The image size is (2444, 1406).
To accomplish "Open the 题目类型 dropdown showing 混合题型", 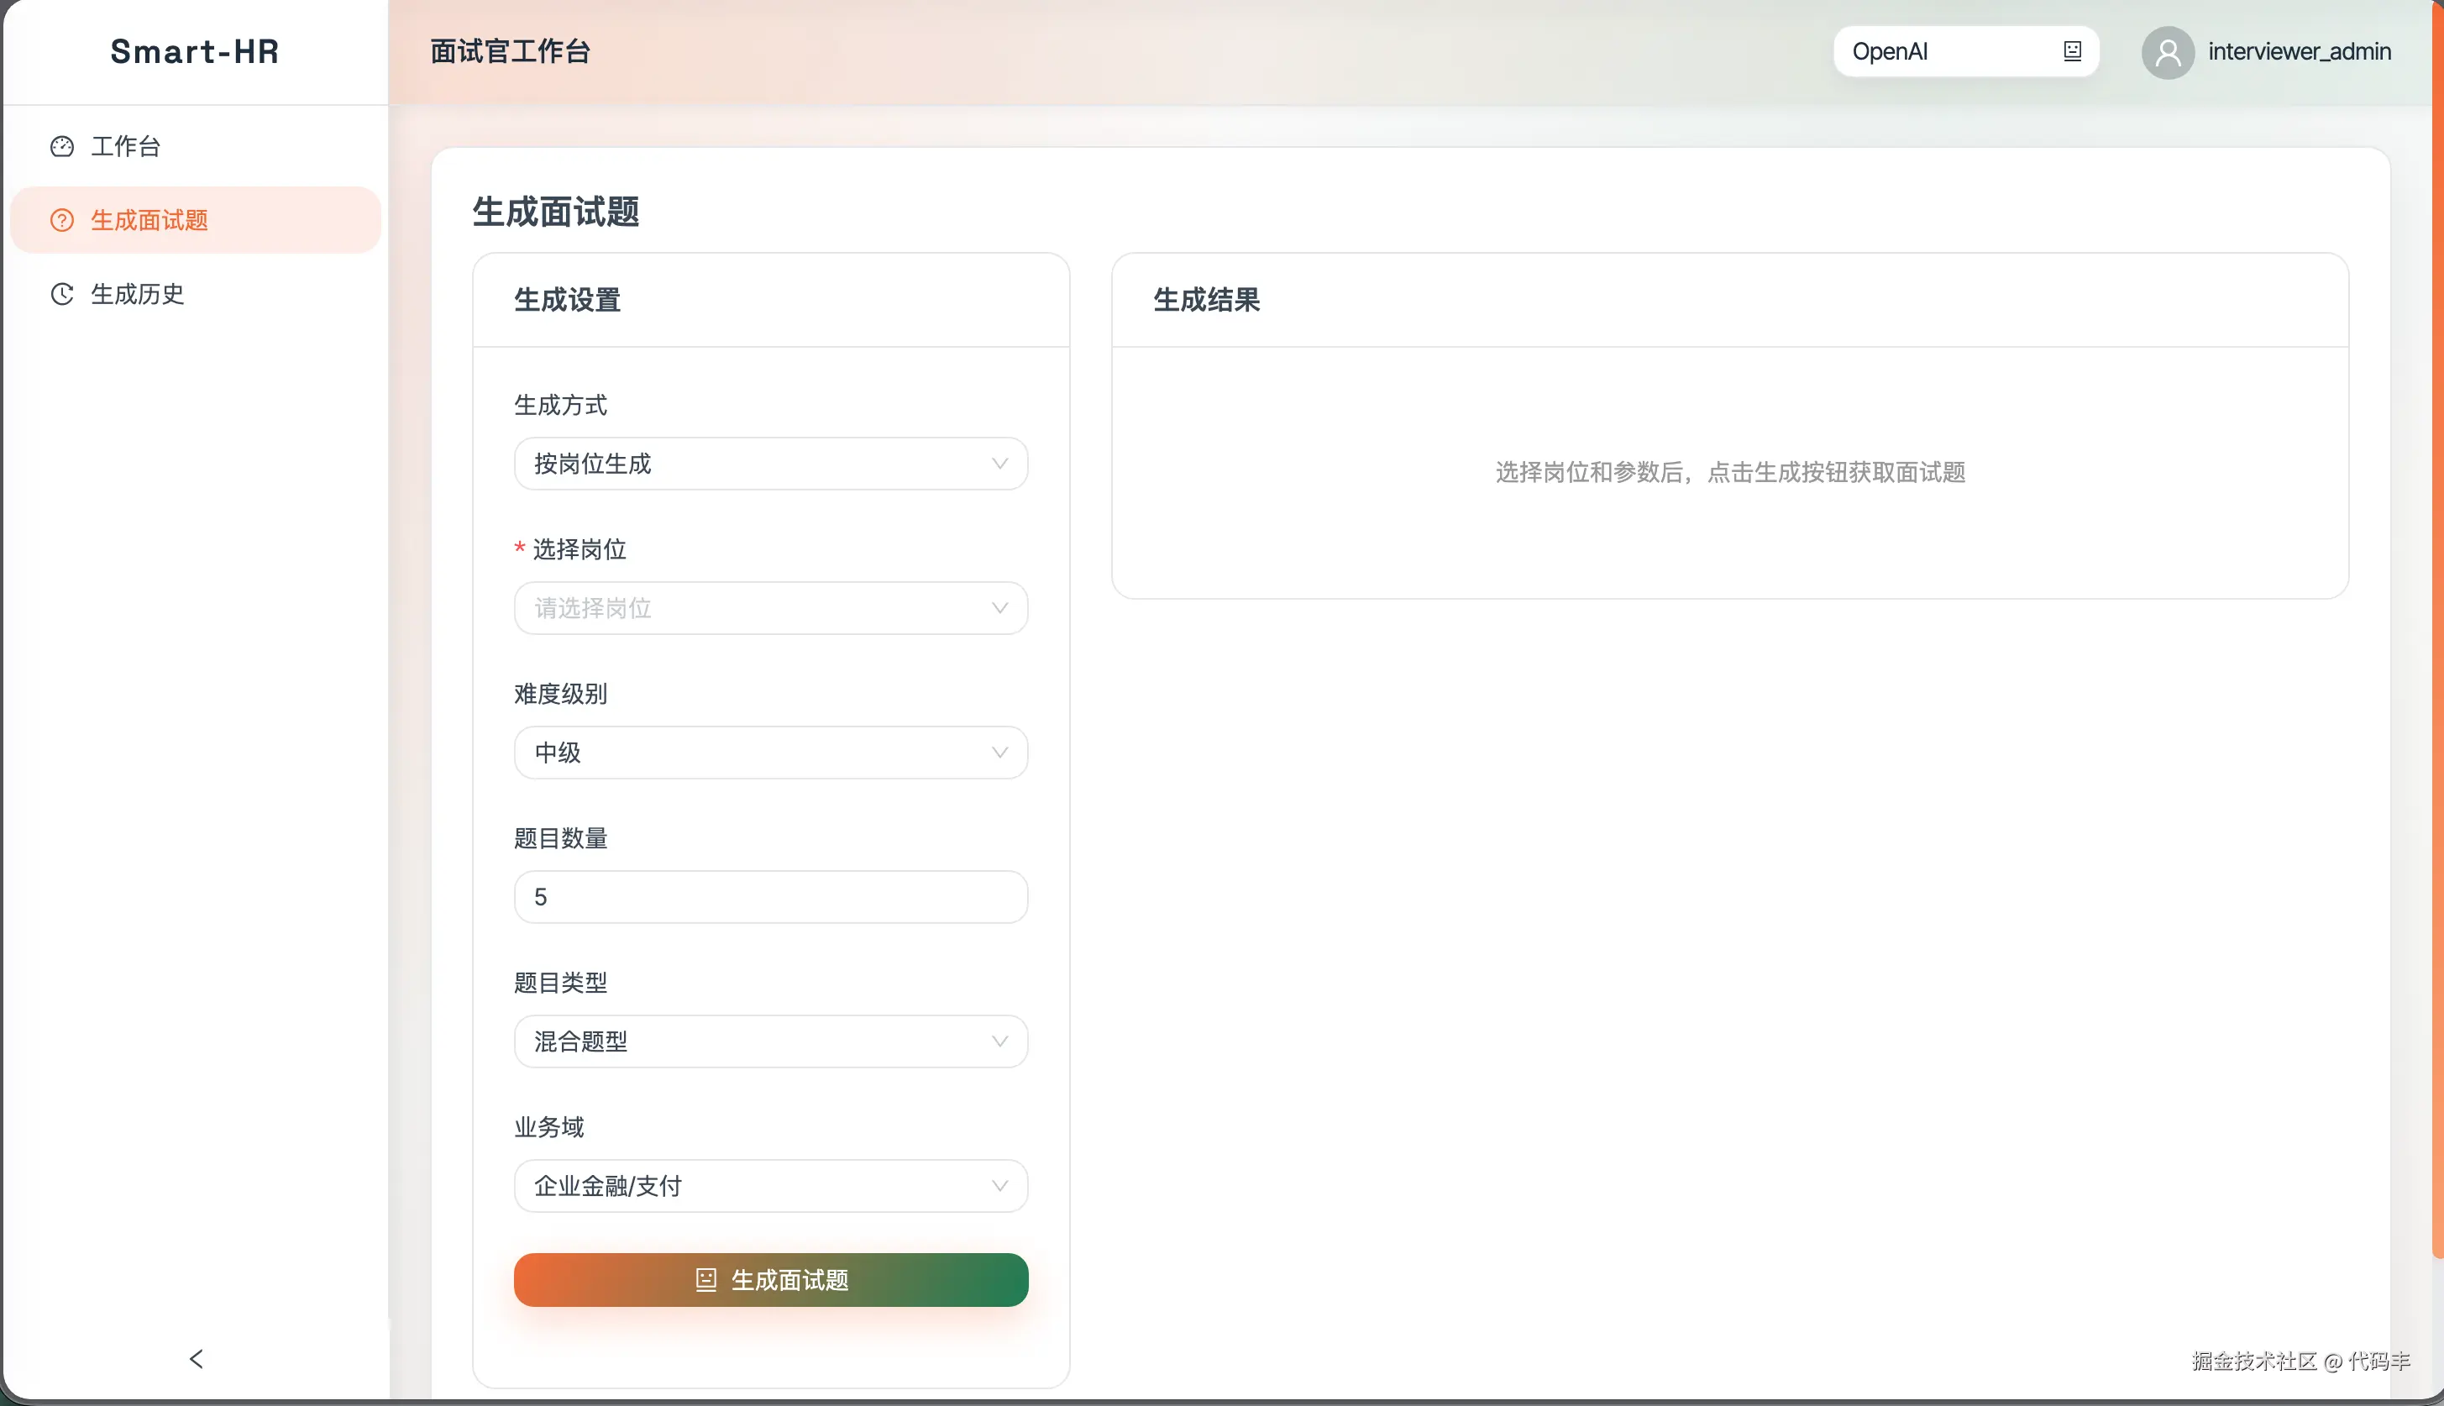I will click(x=769, y=1041).
